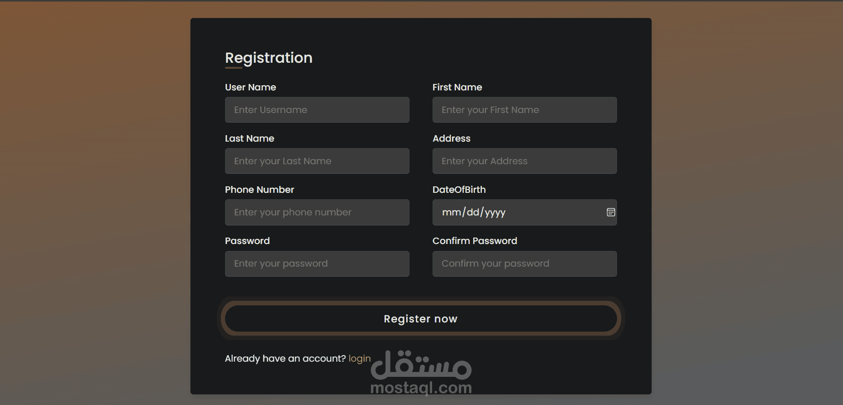The width and height of the screenshot is (843, 405).
Task: Click the Confirm Password label
Action: pos(475,241)
